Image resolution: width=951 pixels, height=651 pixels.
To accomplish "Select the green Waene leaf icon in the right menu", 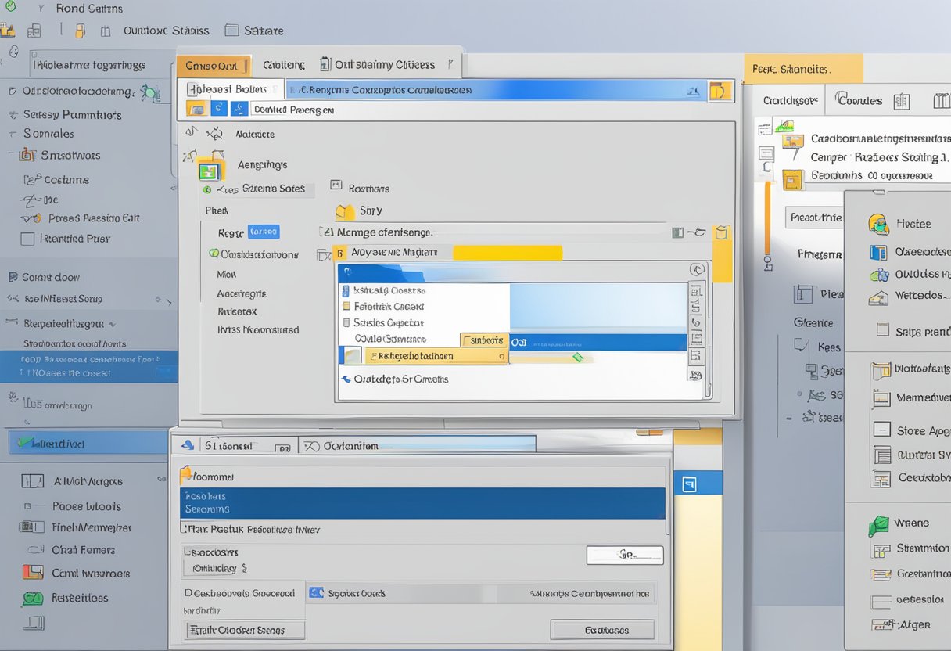I will tap(877, 523).
